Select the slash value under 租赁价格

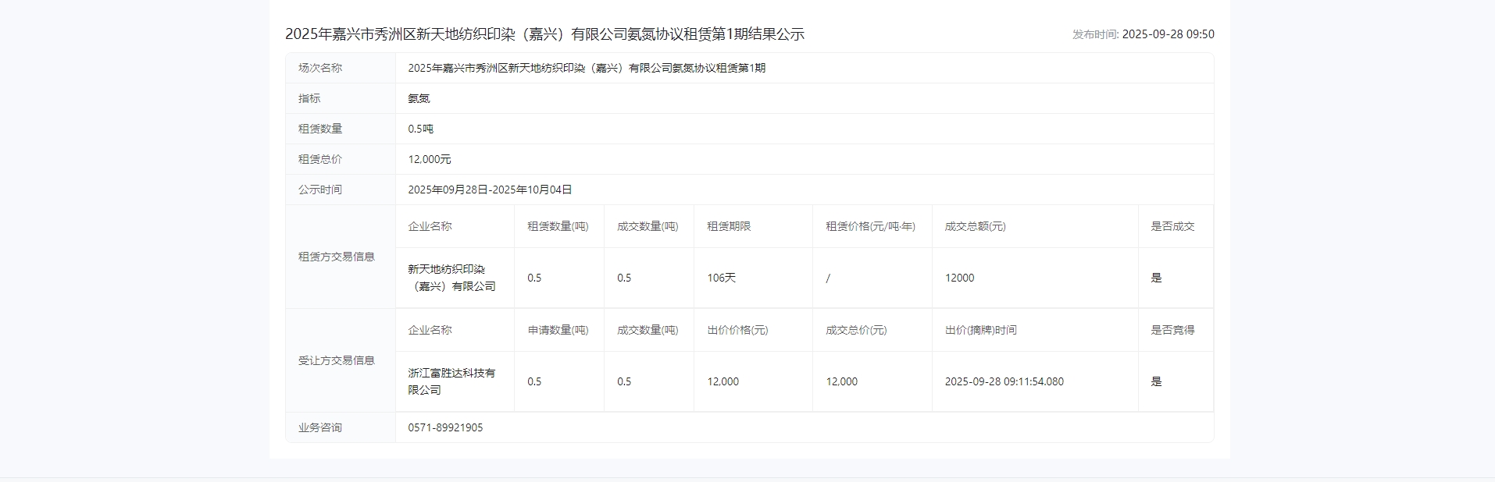tap(828, 278)
